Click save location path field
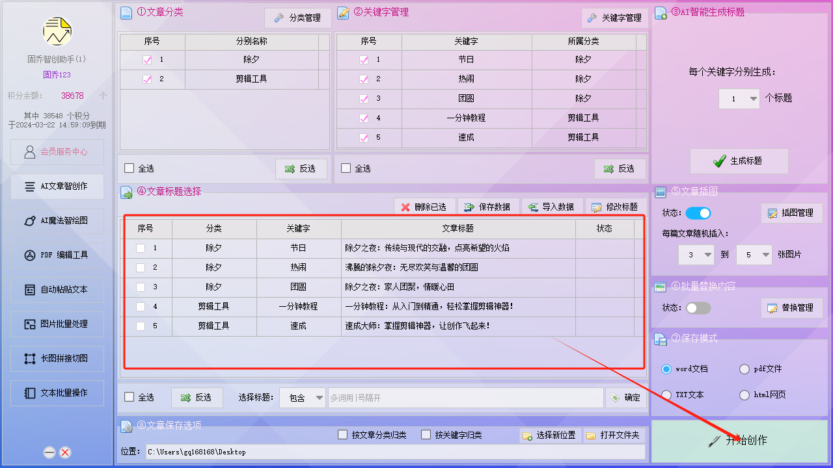Viewport: 833px width, 468px height. point(395,452)
